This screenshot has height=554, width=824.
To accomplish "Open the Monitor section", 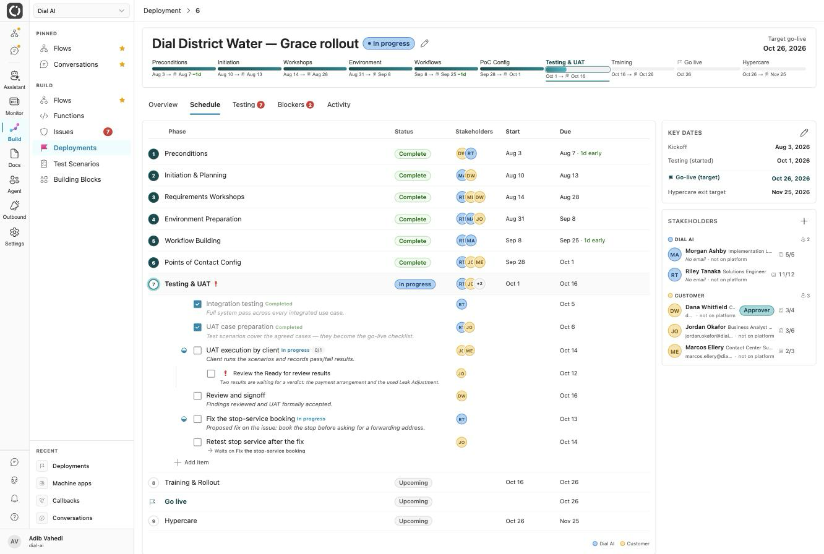I will coord(14,106).
